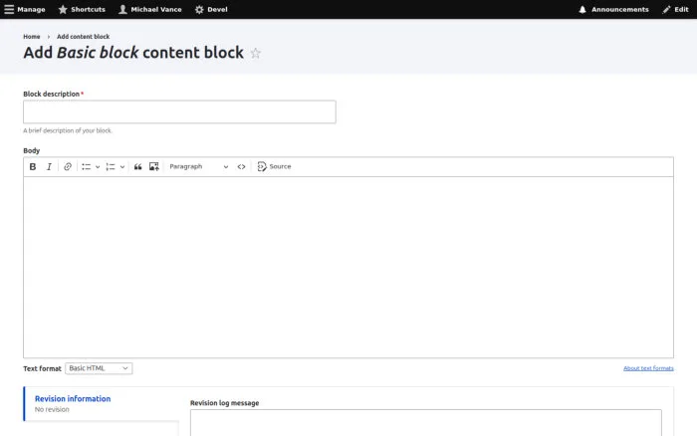Click the pencil icon beside Edit
This screenshot has width=697, height=436.
pos(666,9)
